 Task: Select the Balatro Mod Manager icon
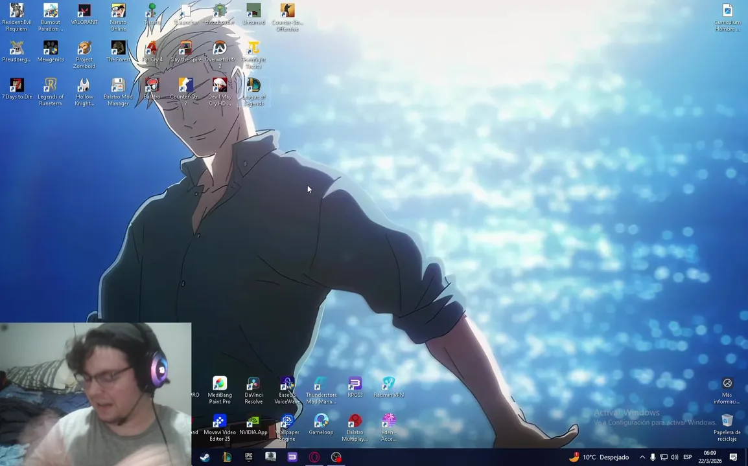[x=119, y=92]
